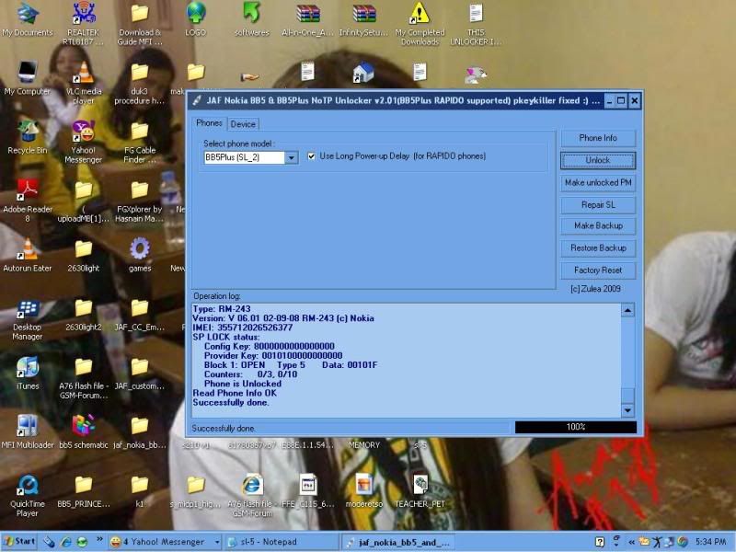Open the games desktop icon
Image resolution: width=736 pixels, height=552 pixels.
click(140, 256)
